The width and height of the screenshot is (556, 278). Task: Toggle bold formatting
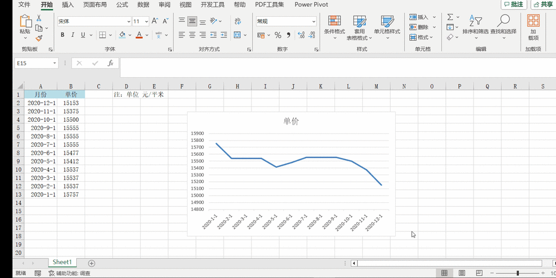point(62,35)
